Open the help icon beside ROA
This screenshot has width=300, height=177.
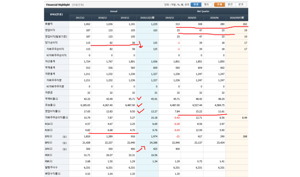coord(52,124)
